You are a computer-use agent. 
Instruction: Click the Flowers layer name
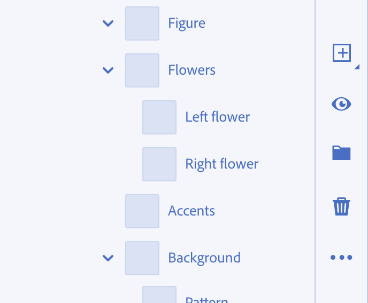192,70
